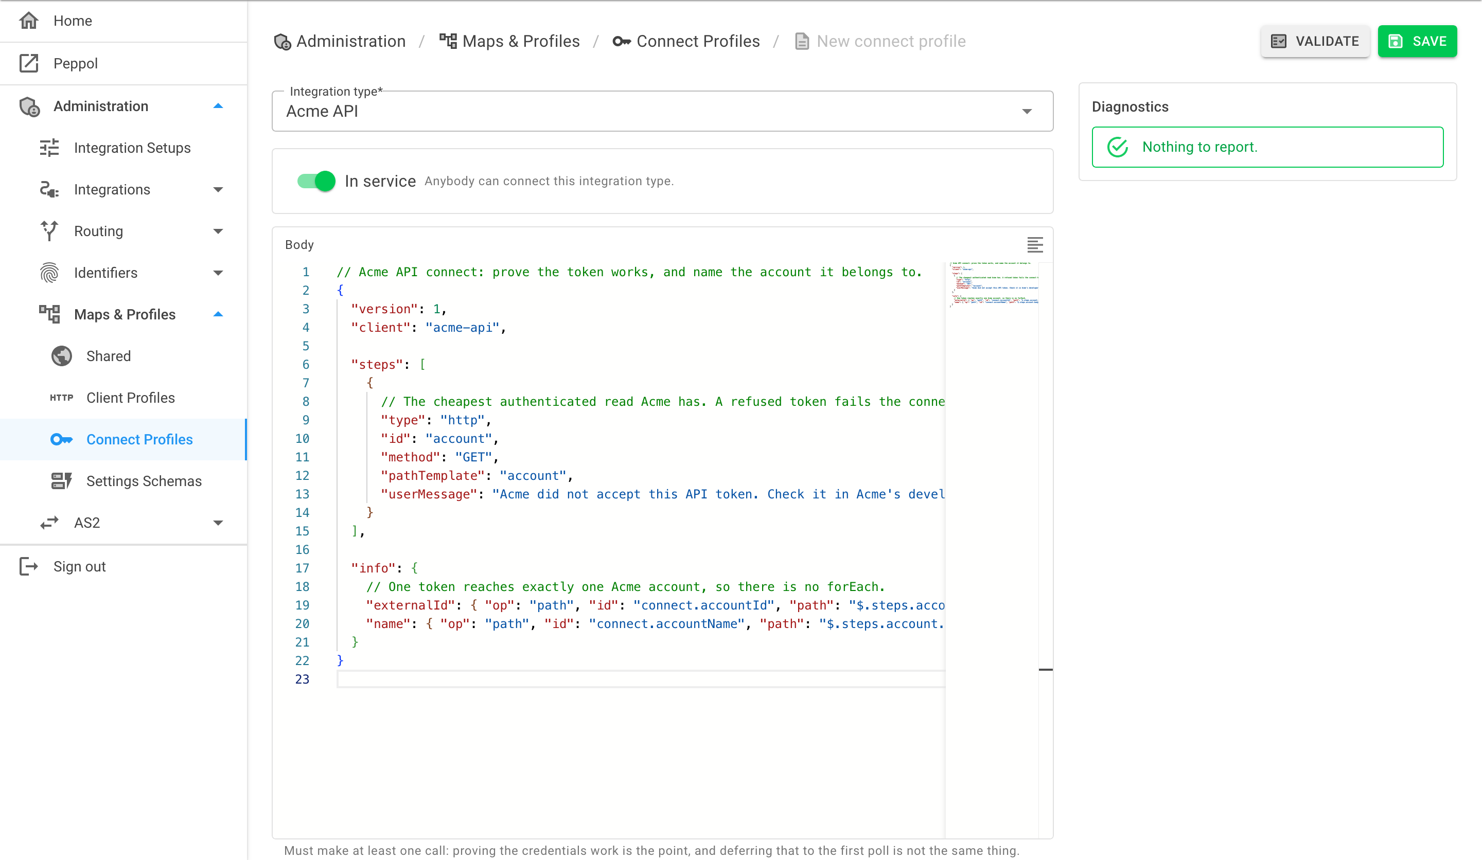Screen dimensions: 1482x860
Task: Click empty line 23 in the Body editor
Action: (641, 679)
